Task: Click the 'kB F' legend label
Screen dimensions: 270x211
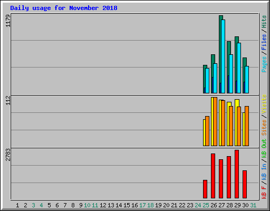Action: click(x=264, y=193)
